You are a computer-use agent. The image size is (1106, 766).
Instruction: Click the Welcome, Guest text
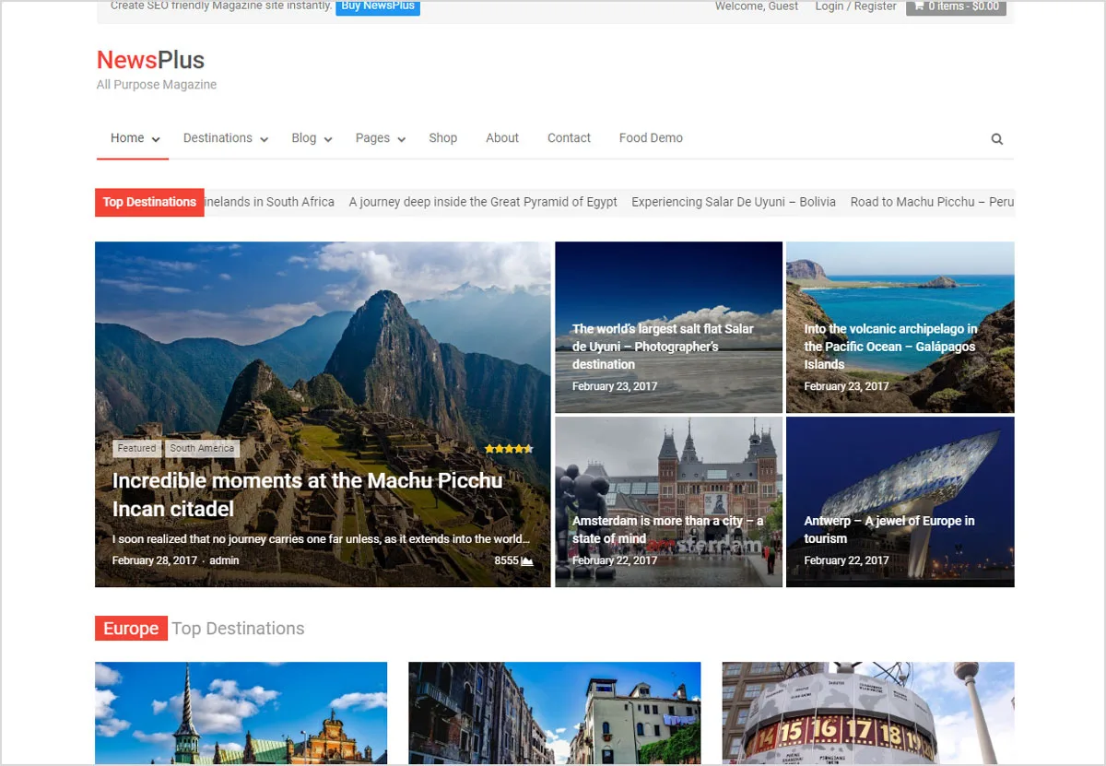[757, 6]
